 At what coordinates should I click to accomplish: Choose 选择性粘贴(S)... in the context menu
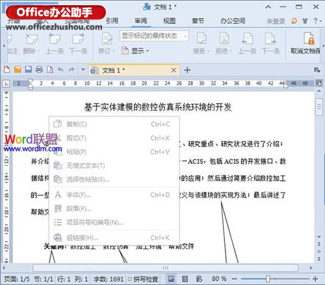tap(114, 180)
